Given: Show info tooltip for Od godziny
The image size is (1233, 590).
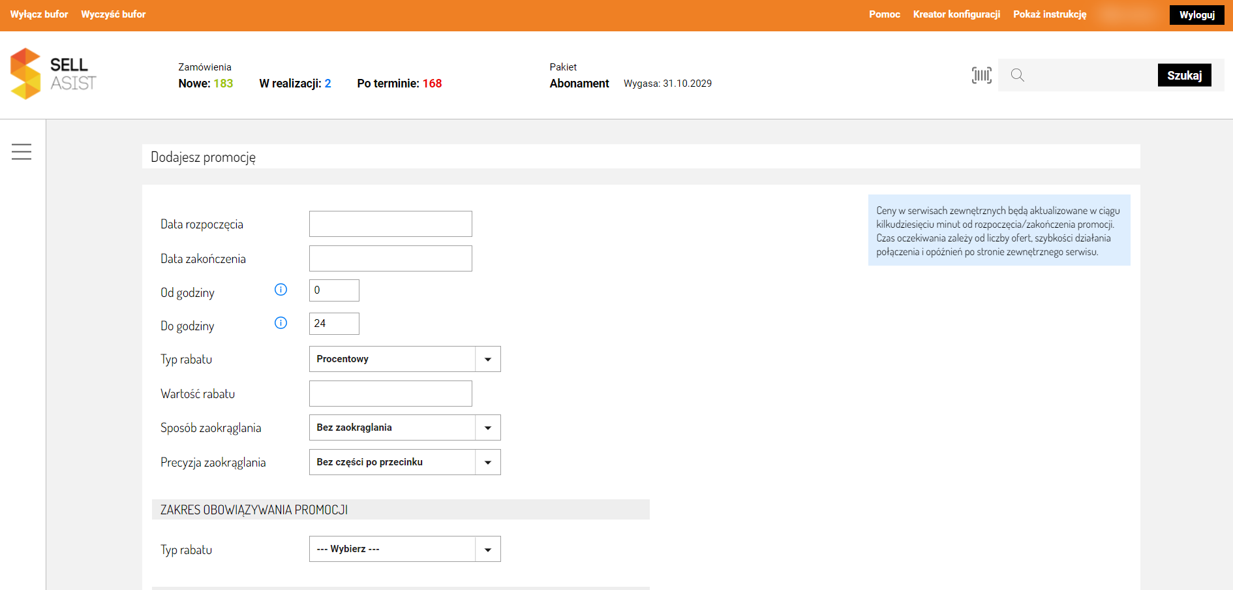Looking at the screenshot, I should 281,290.
